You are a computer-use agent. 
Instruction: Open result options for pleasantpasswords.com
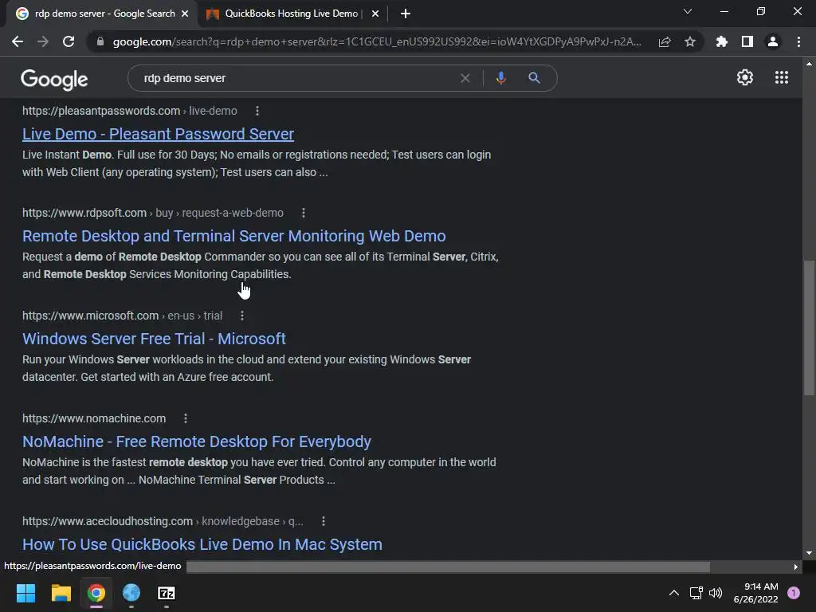point(257,111)
